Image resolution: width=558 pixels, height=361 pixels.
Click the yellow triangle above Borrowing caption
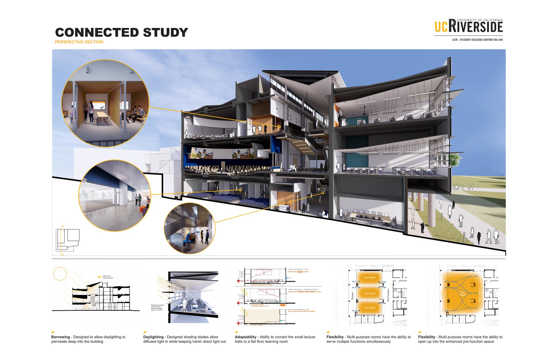53,332
